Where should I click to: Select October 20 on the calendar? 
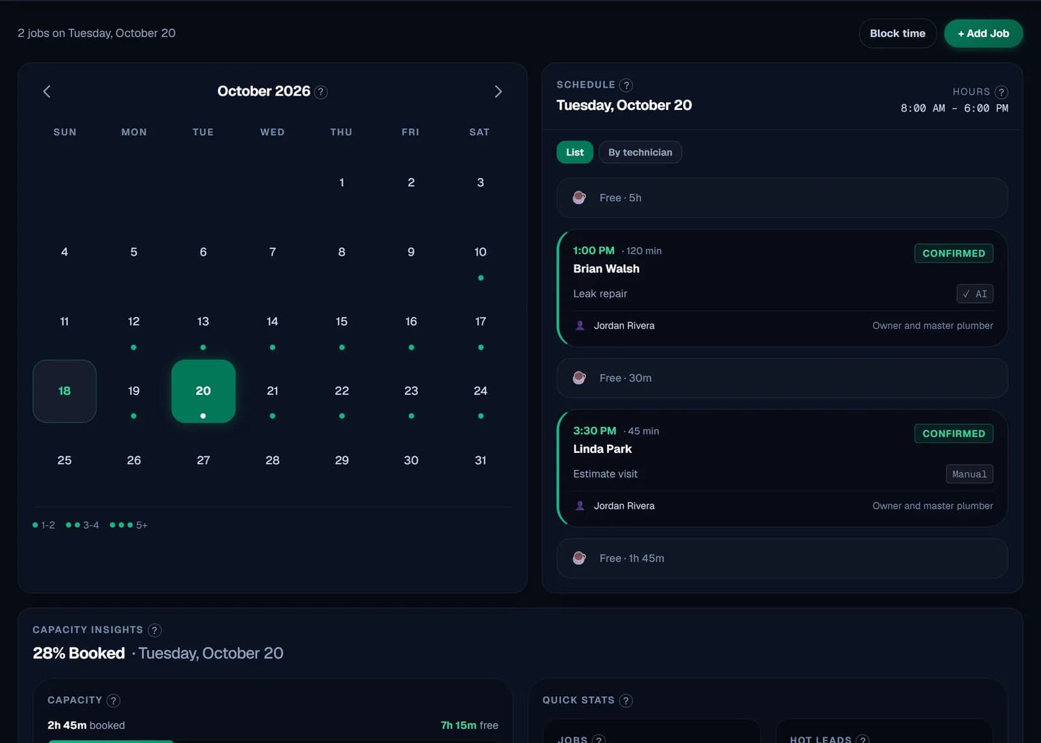point(203,391)
